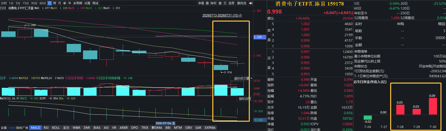Open the 多周期 multi-period view

[x=78, y=3]
